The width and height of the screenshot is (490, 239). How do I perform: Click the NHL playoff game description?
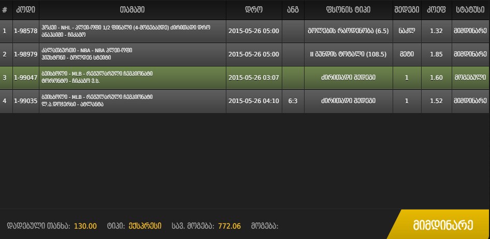tap(126, 31)
